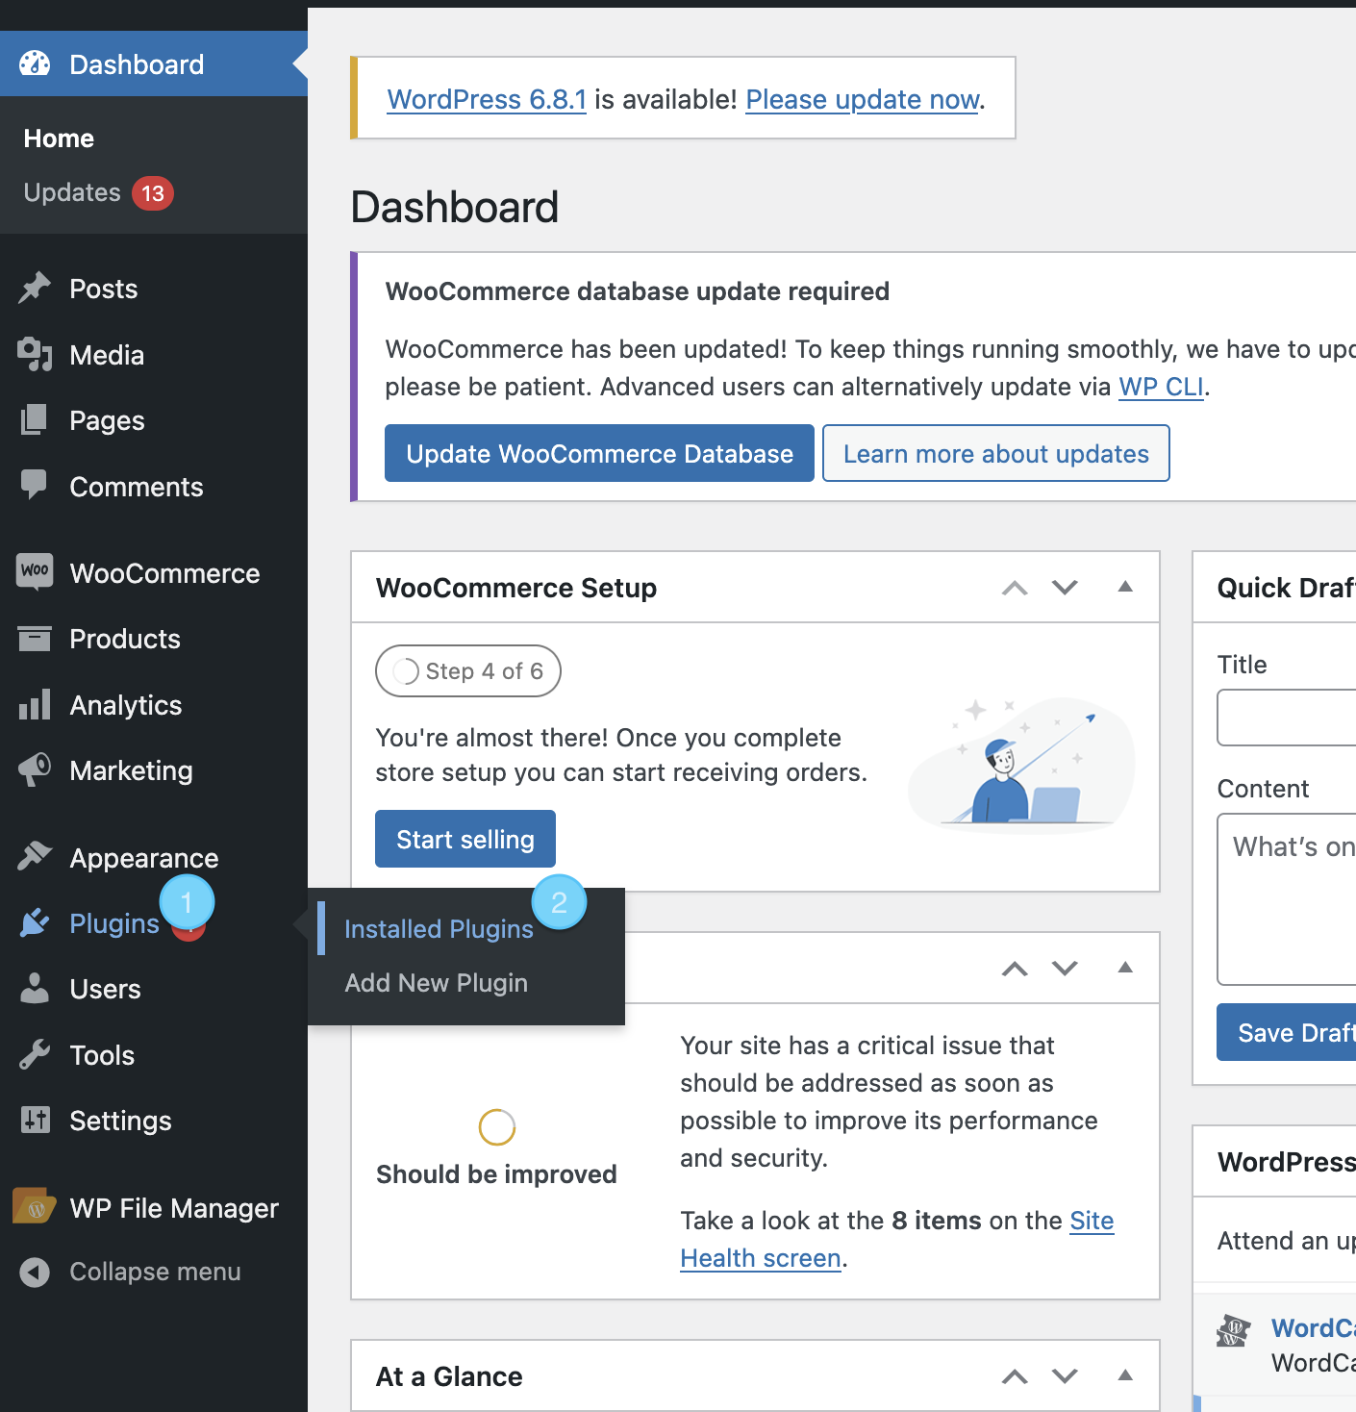Choose Add New Plugin from submenu
The width and height of the screenshot is (1356, 1412).
[437, 983]
